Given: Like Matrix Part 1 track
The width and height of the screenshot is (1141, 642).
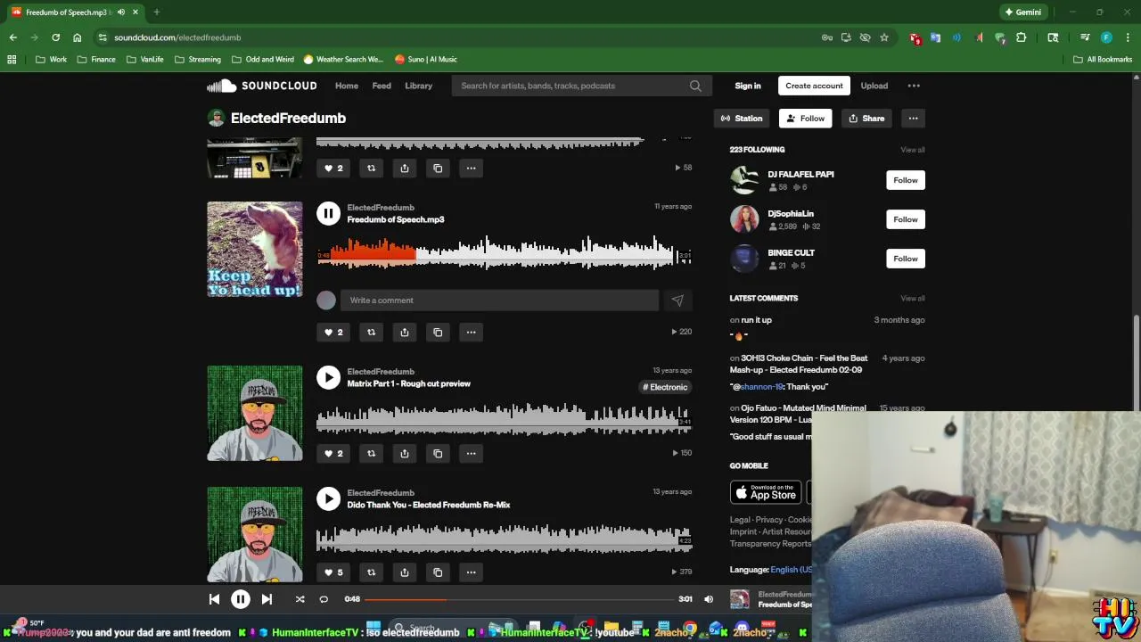Looking at the screenshot, I should pyautogui.click(x=332, y=453).
